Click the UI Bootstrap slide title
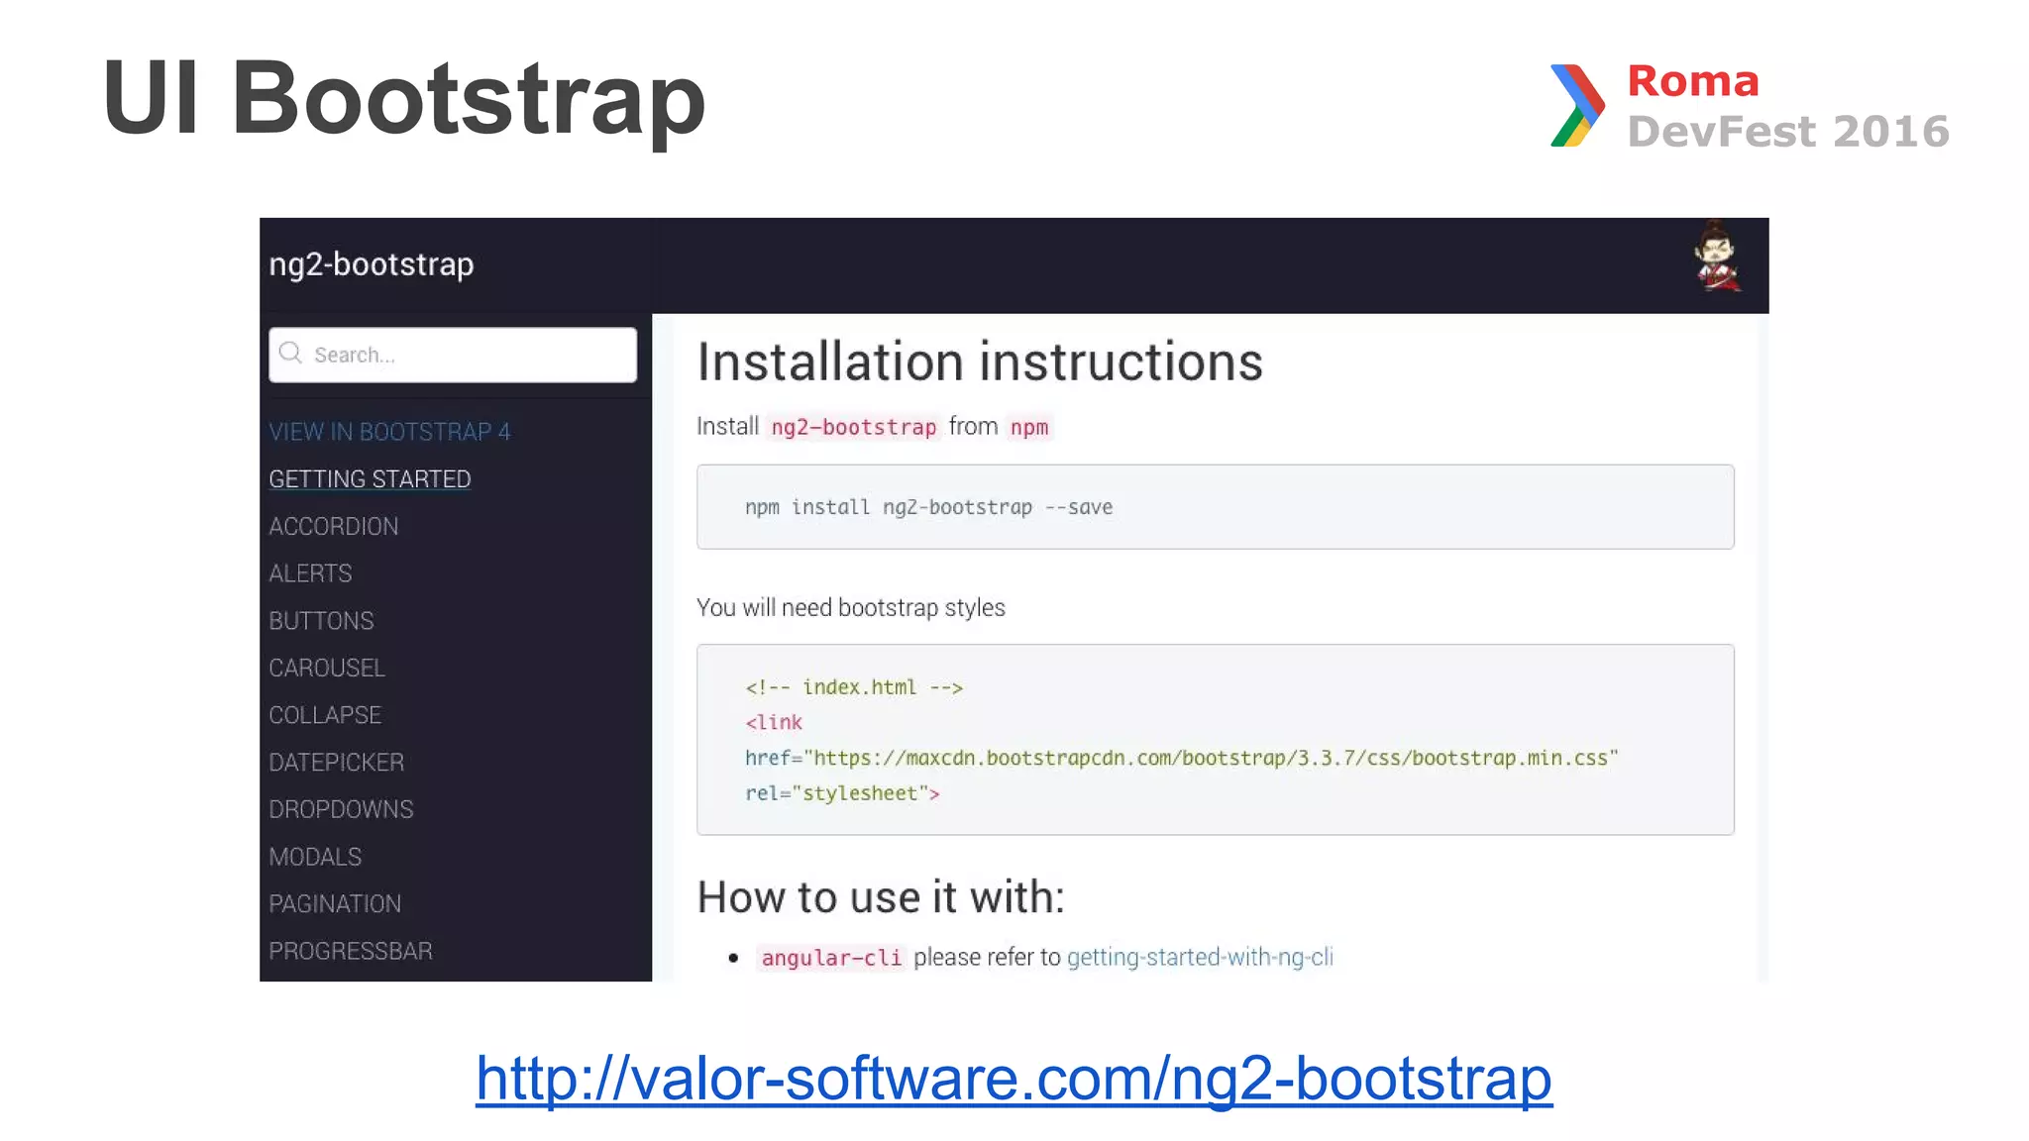 pyautogui.click(x=403, y=99)
